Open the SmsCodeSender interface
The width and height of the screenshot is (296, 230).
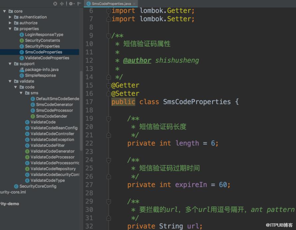(52, 116)
